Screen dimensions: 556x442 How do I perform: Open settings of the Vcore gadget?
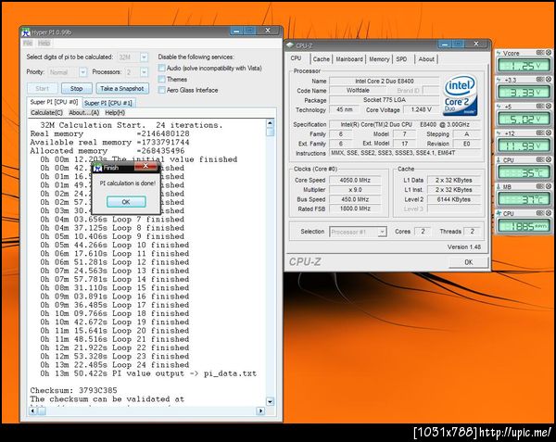click(540, 53)
